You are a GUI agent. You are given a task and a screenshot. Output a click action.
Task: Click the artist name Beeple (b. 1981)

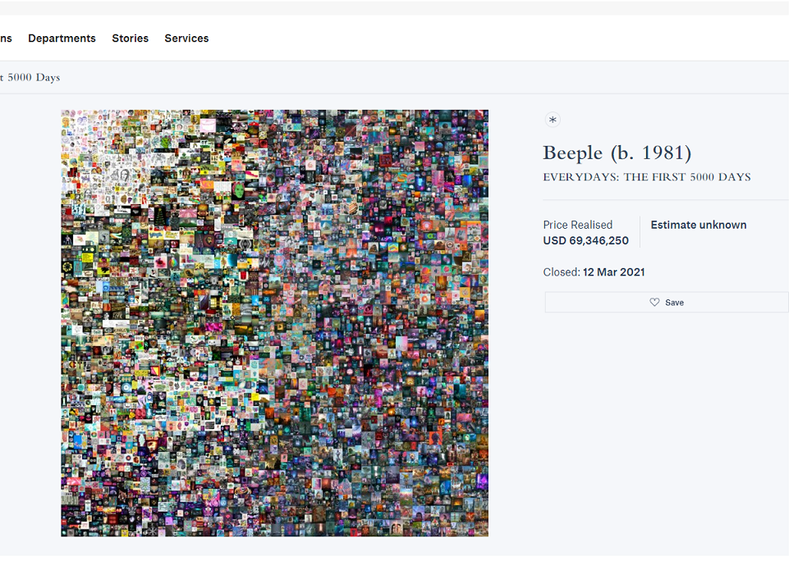point(617,153)
